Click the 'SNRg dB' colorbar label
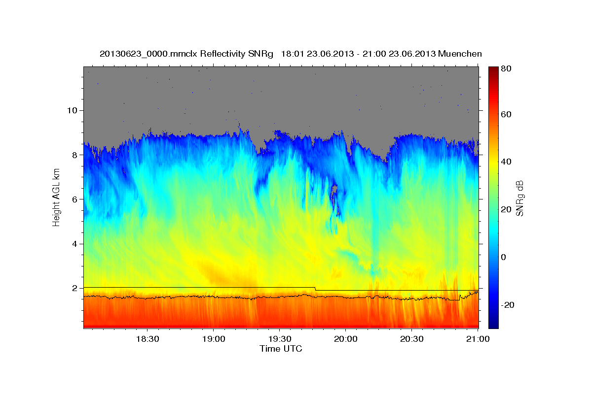The width and height of the screenshot is (592, 394). coord(519,198)
